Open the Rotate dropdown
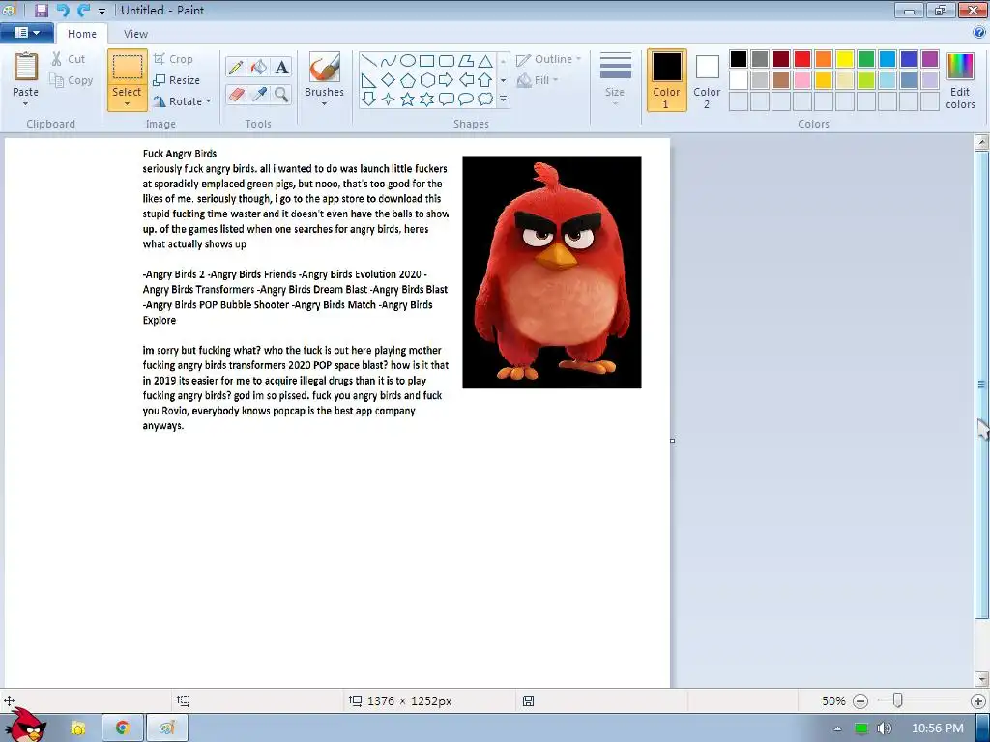The image size is (990, 742). (x=182, y=100)
